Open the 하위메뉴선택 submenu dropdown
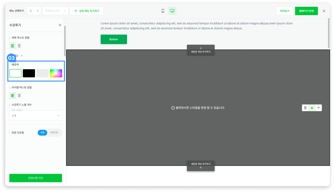The image size is (334, 192). (x=55, y=11)
